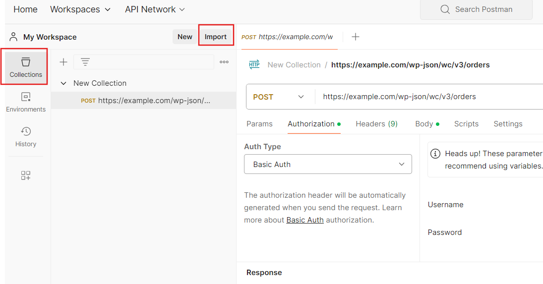This screenshot has height=284, width=543.
Task: Click the New button
Action: [184, 37]
